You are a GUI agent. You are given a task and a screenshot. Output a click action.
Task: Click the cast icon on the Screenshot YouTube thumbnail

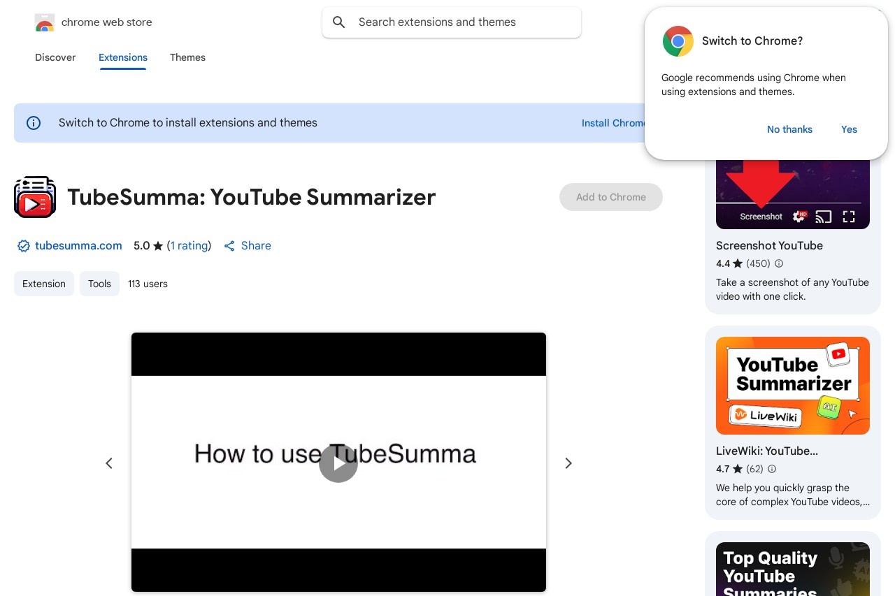click(x=824, y=217)
